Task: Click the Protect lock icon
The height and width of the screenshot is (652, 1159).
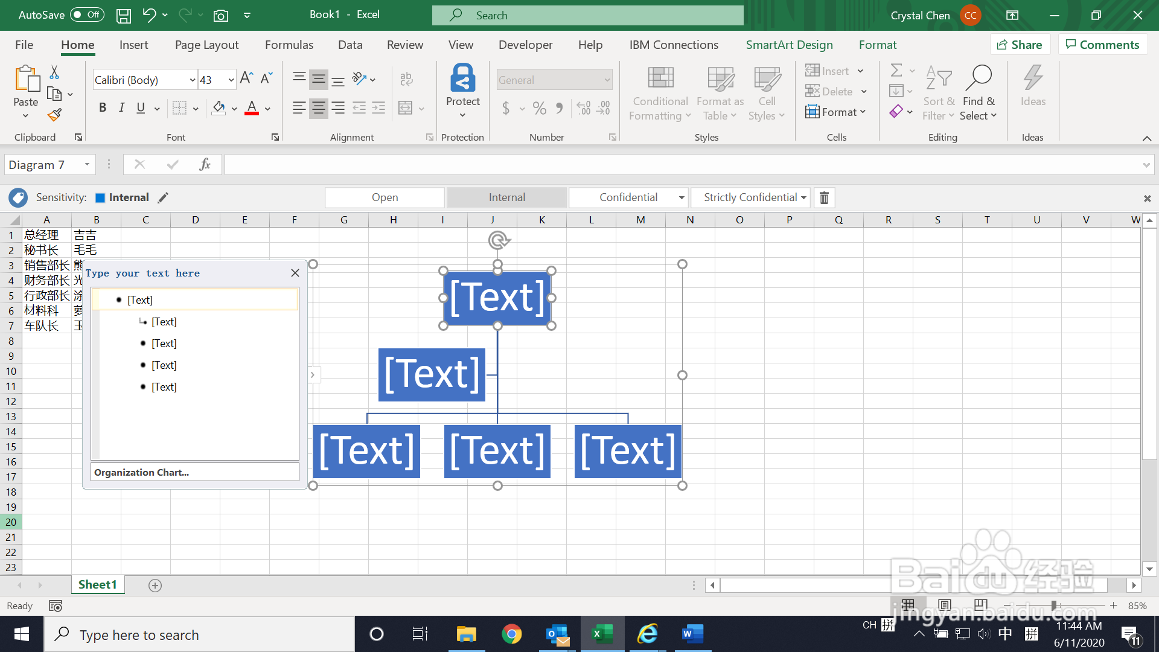Action: pyautogui.click(x=462, y=78)
